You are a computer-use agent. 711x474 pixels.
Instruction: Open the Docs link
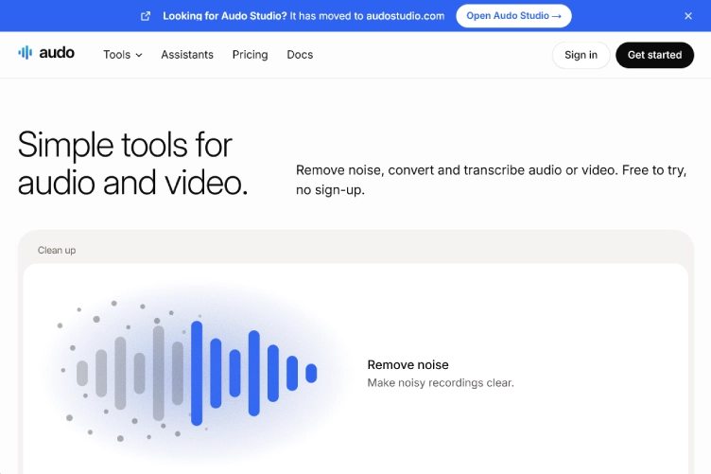tap(300, 55)
